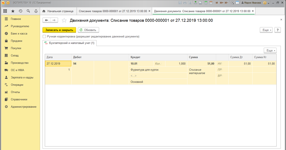The width and height of the screenshot is (286, 150).
Task: Close the Списание товаров tab
Action: (149, 11)
